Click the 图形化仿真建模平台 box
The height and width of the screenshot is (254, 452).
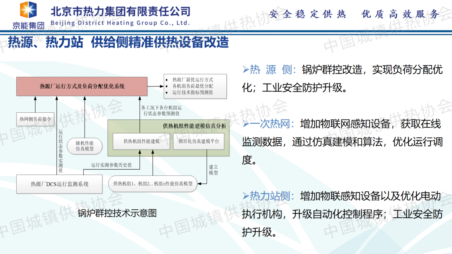(198, 141)
